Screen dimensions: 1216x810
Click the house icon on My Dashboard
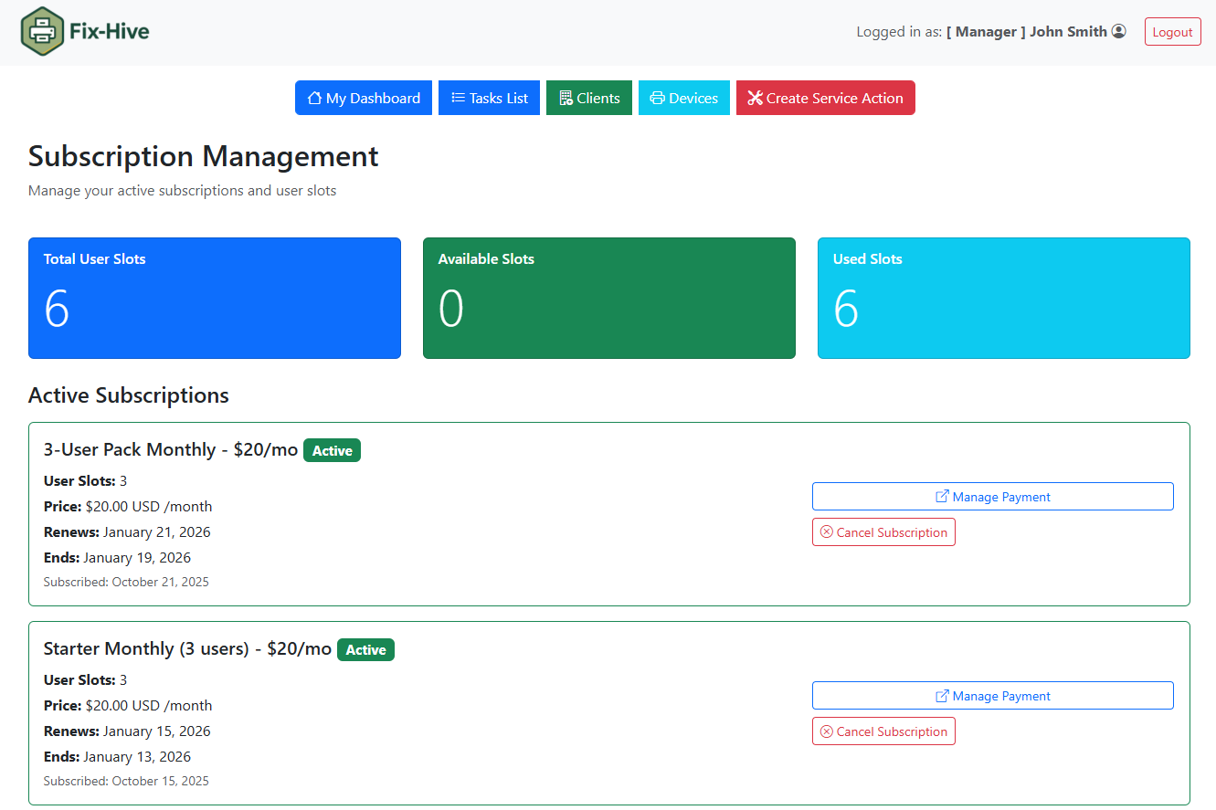[x=314, y=98]
